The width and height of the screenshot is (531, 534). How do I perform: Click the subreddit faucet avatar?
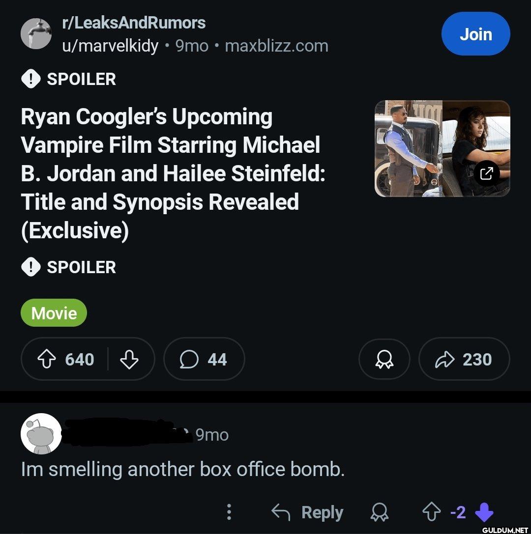[x=36, y=33]
